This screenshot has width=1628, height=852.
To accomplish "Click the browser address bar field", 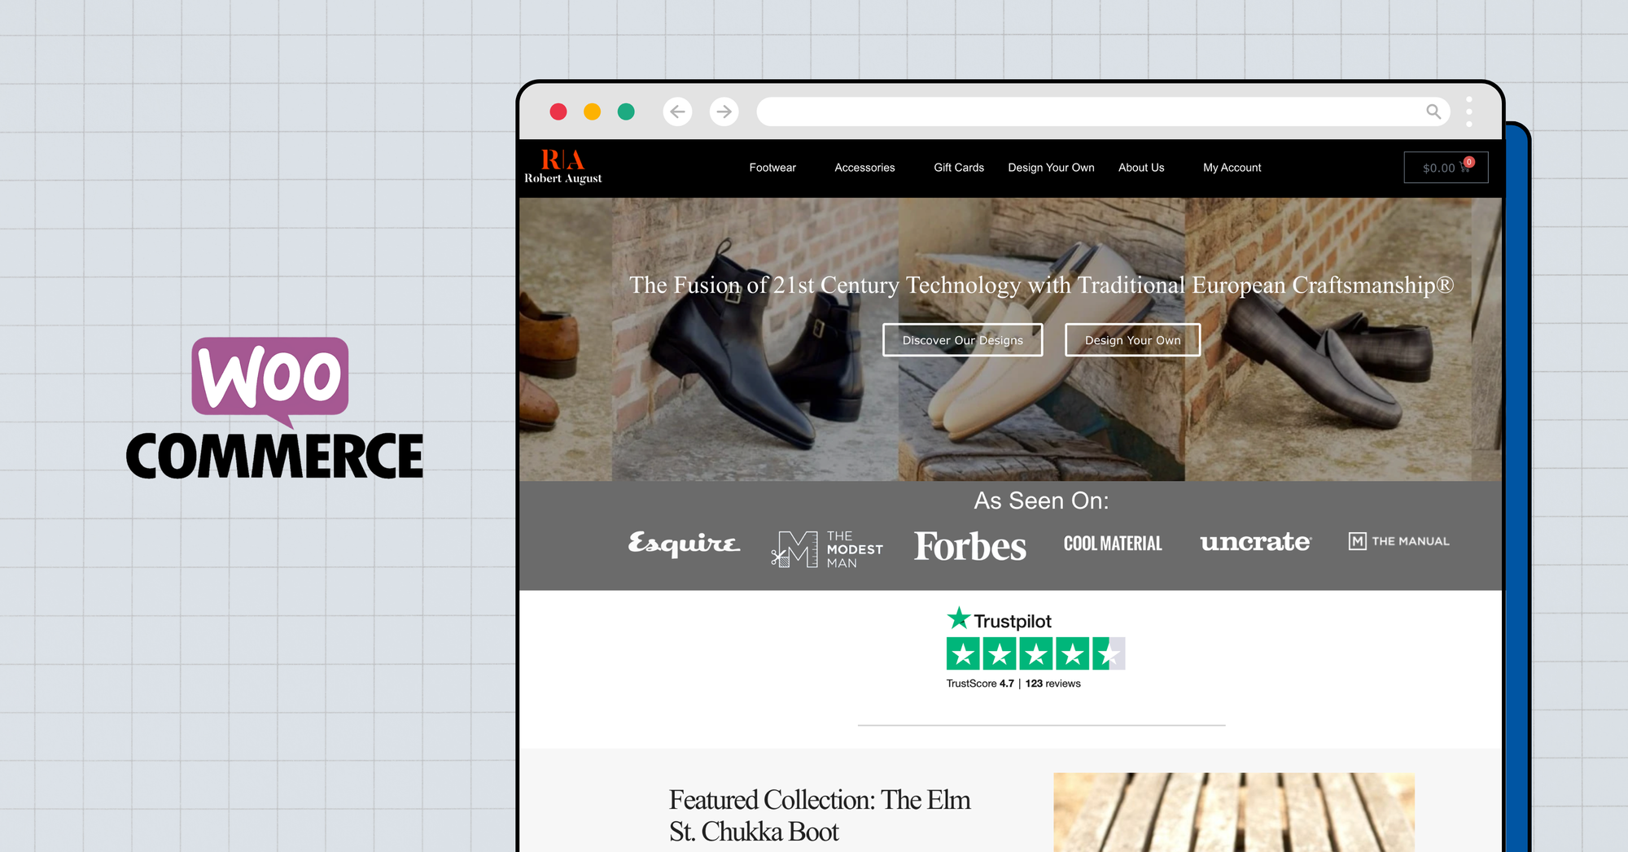I will (x=1103, y=111).
